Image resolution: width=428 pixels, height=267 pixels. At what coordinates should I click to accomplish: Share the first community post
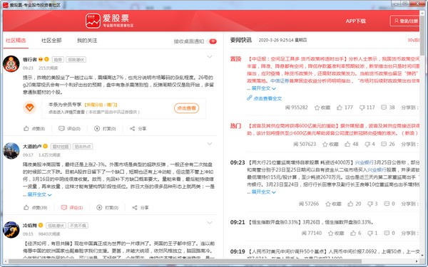tap(138, 129)
